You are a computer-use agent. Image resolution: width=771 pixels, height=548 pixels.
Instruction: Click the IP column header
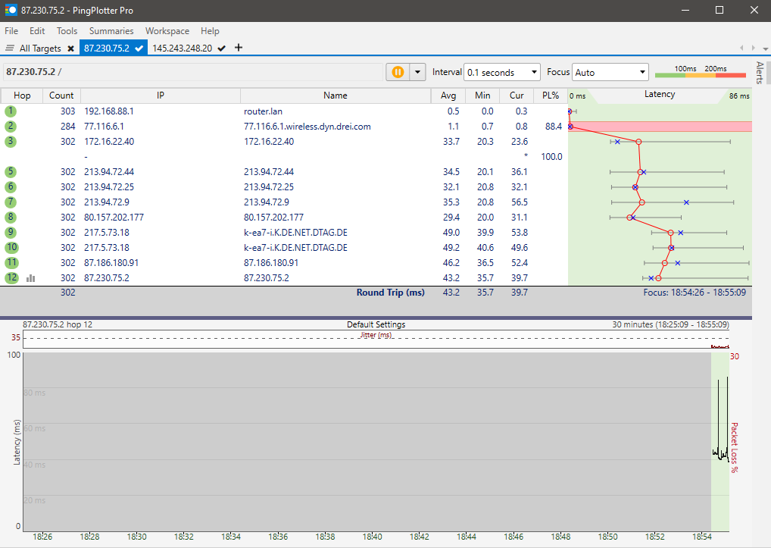pyautogui.click(x=161, y=96)
